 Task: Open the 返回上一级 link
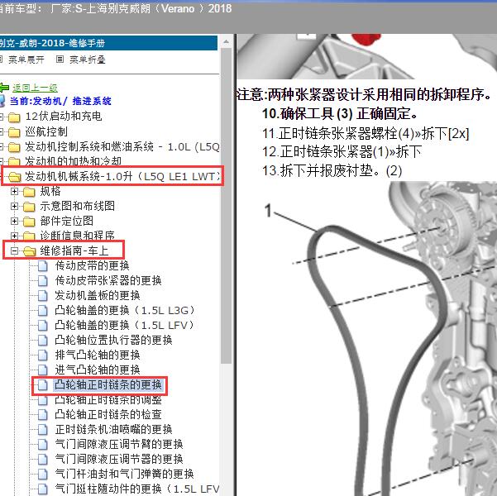pyautogui.click(x=35, y=88)
